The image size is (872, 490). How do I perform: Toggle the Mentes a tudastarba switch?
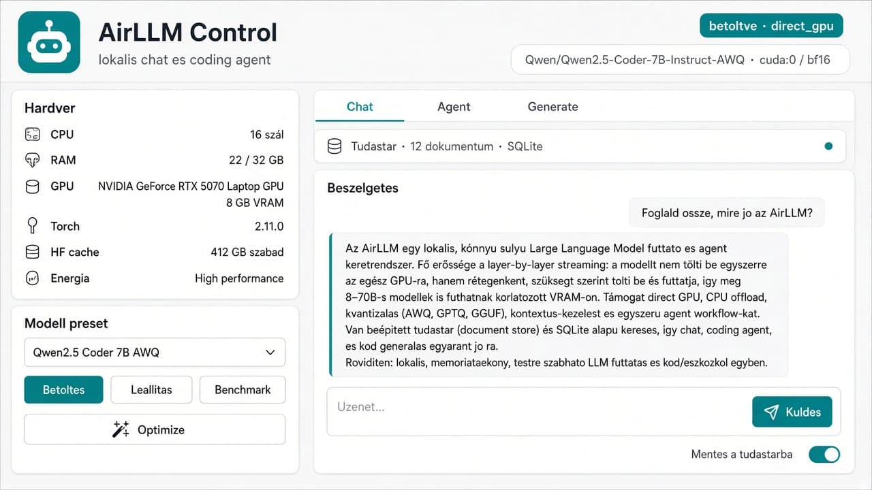[824, 454]
